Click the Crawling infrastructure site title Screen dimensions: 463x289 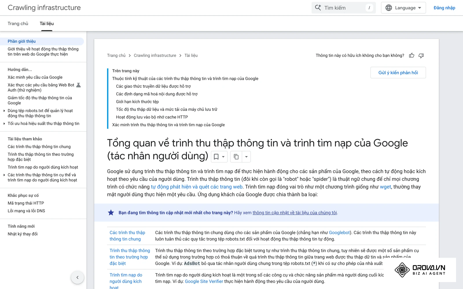(44, 8)
